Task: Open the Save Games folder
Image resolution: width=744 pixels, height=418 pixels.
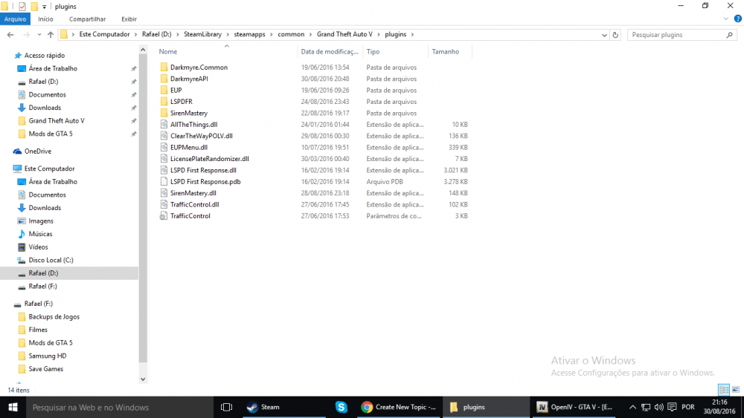Action: 45,369
